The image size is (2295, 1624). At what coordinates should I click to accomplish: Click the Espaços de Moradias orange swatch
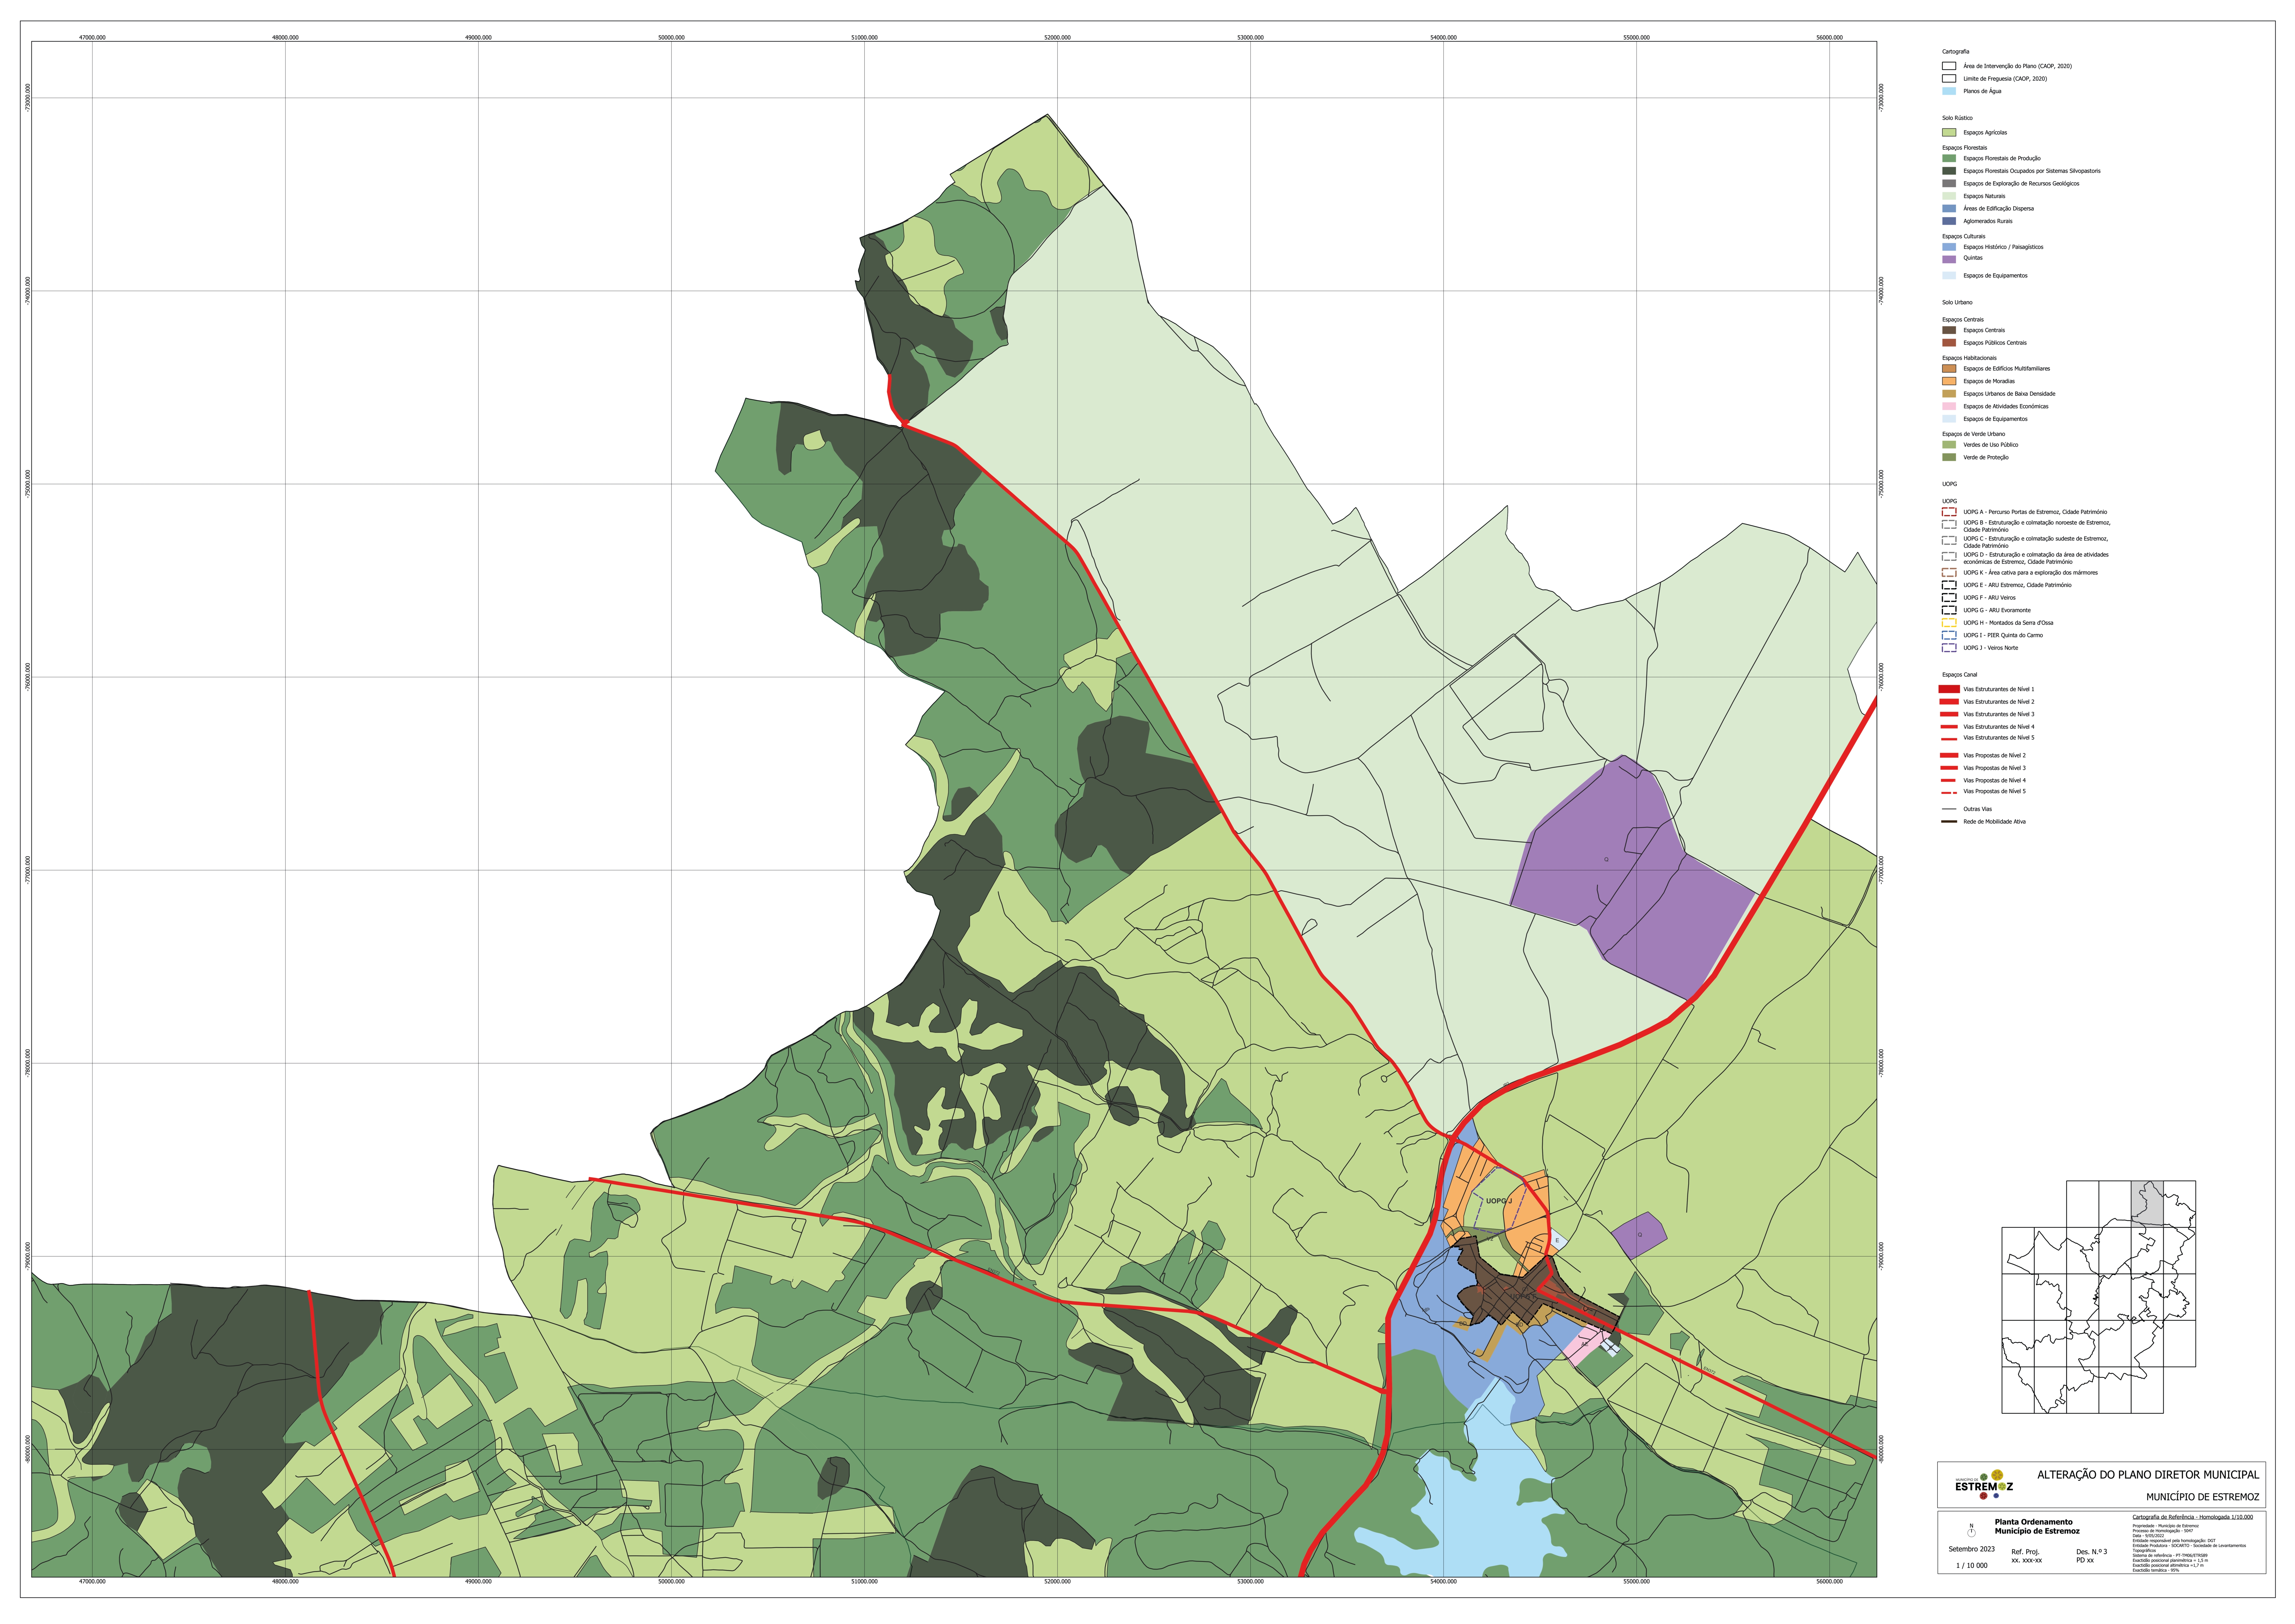(1949, 381)
